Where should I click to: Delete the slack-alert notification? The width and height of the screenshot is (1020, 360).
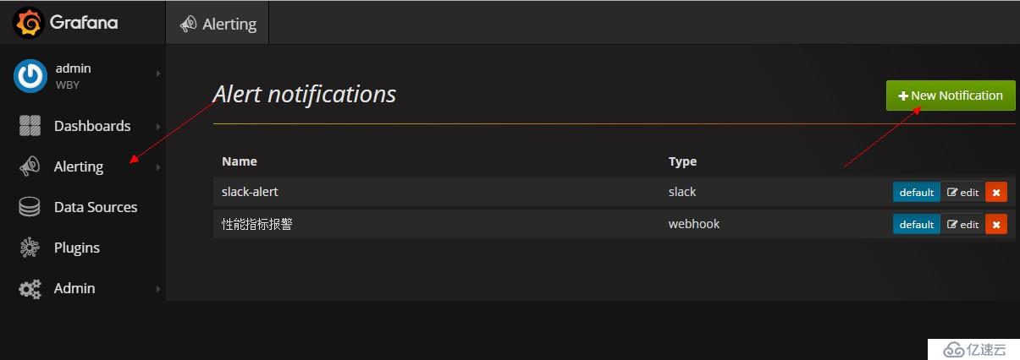[996, 193]
